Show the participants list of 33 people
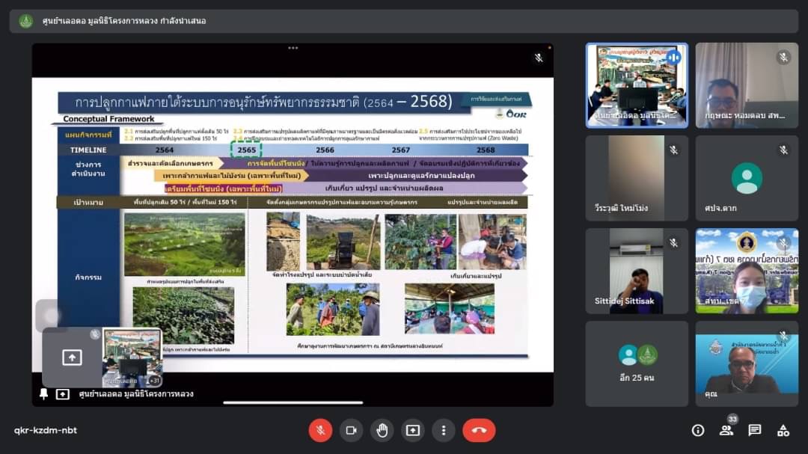Image resolution: width=808 pixels, height=454 pixels. coord(726,430)
